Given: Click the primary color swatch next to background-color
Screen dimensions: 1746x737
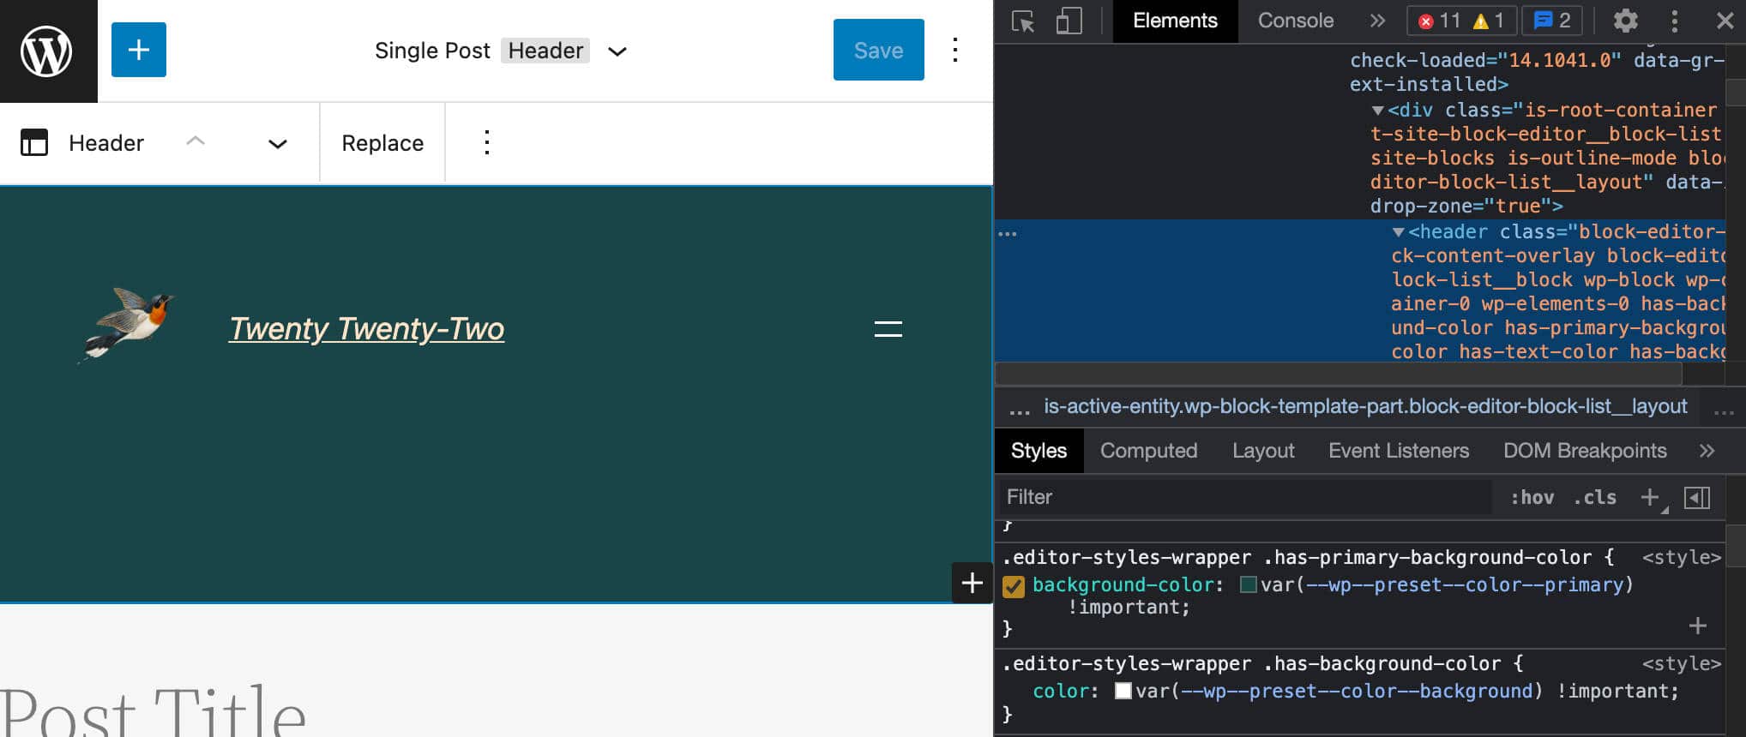Looking at the screenshot, I should (x=1249, y=584).
